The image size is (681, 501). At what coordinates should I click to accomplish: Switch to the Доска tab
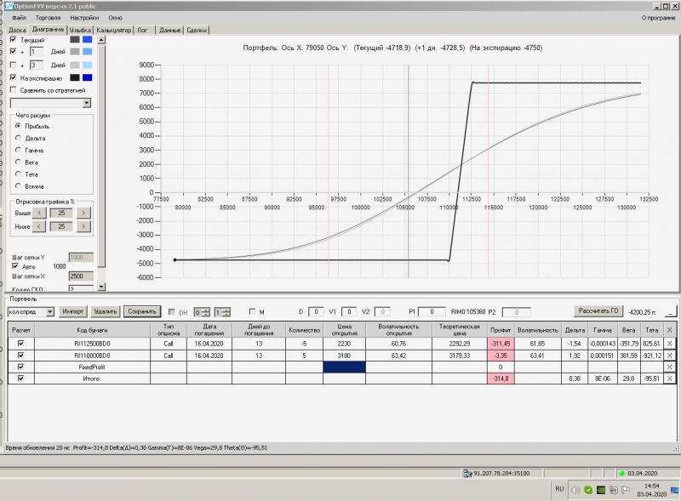(17, 30)
